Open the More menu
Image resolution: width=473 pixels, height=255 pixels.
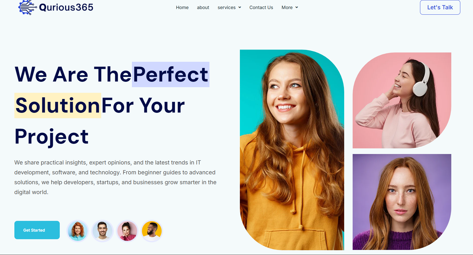[x=290, y=7]
